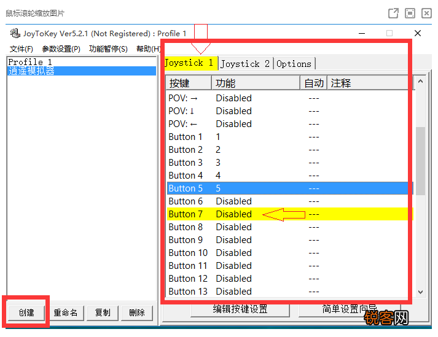
Task: Close the image viewer overlay
Action: [426, 13]
